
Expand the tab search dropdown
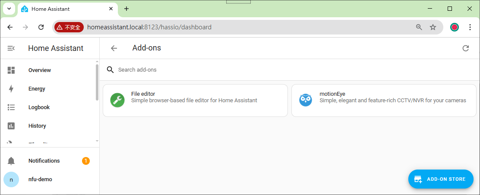click(9, 9)
